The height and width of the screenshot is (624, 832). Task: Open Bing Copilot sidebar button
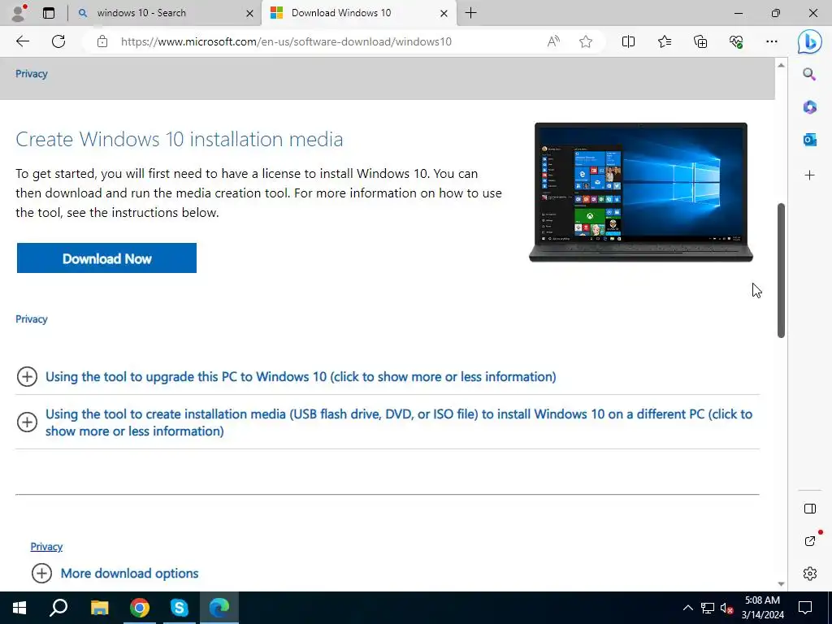(810, 42)
